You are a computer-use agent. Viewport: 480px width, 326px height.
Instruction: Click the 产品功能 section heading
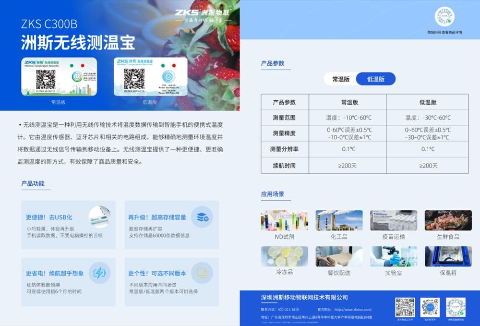point(33,184)
